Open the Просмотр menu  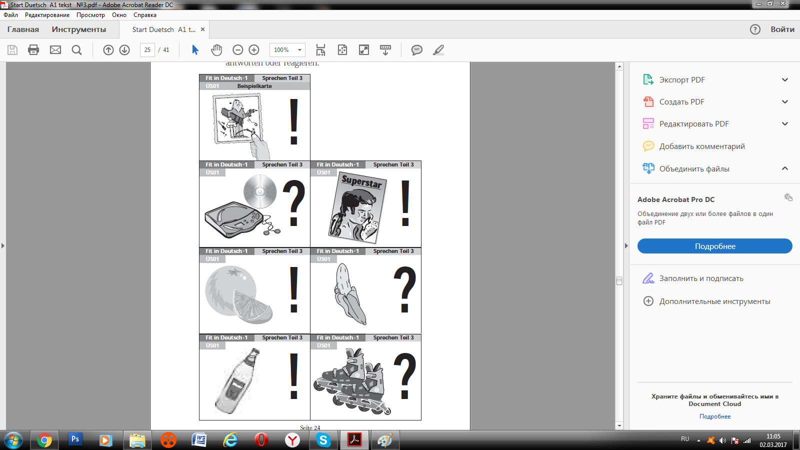(x=90, y=15)
